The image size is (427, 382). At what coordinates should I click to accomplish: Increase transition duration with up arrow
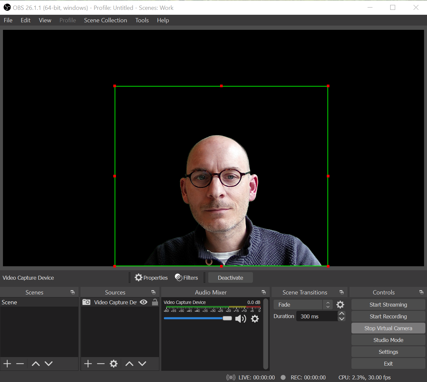click(342, 314)
